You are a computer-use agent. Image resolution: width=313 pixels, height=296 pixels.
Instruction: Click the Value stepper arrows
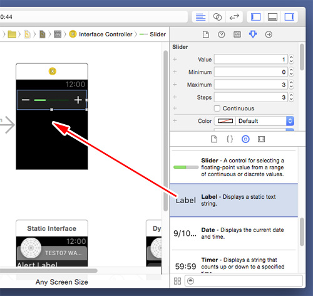[x=291, y=60]
